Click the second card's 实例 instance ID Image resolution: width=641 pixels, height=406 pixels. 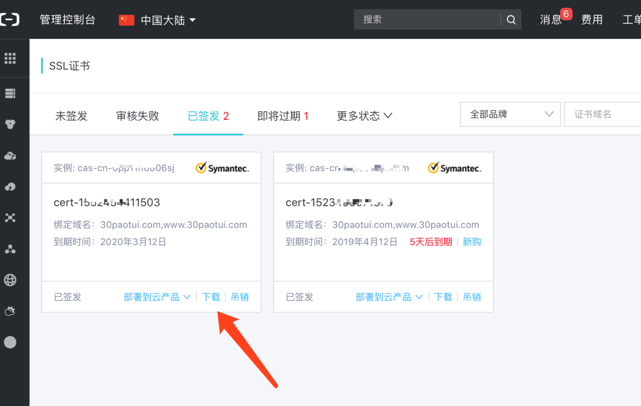[x=347, y=168]
